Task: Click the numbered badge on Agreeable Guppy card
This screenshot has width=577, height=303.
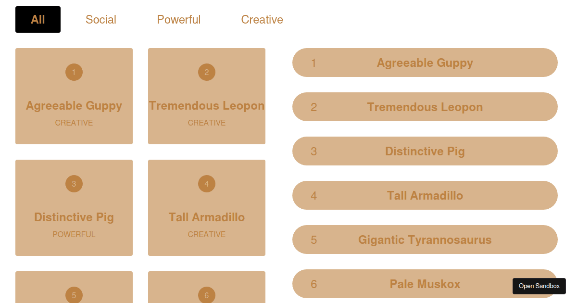Action: point(74,72)
